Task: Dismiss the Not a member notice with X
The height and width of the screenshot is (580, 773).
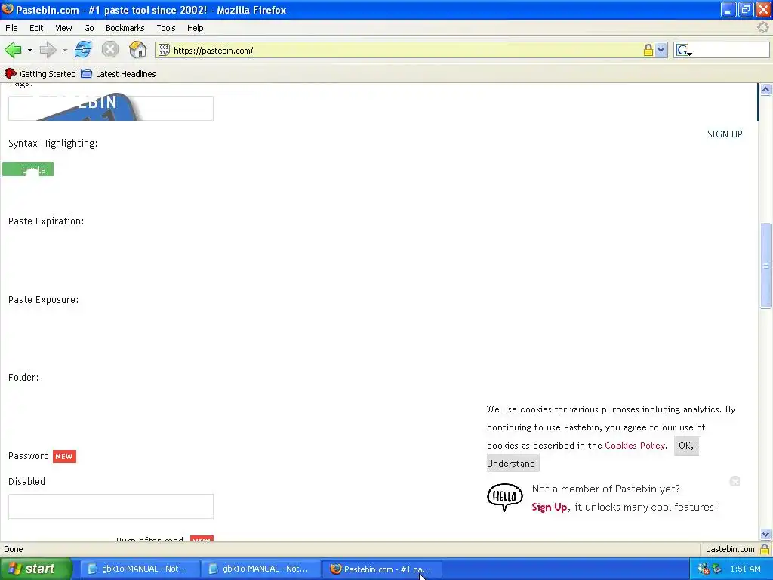Action: 735,481
